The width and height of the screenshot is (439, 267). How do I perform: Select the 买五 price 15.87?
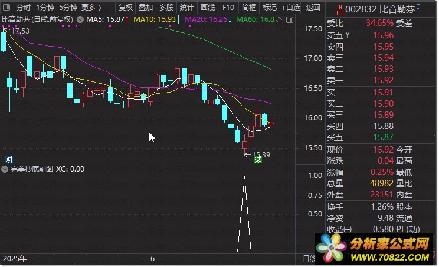point(384,137)
